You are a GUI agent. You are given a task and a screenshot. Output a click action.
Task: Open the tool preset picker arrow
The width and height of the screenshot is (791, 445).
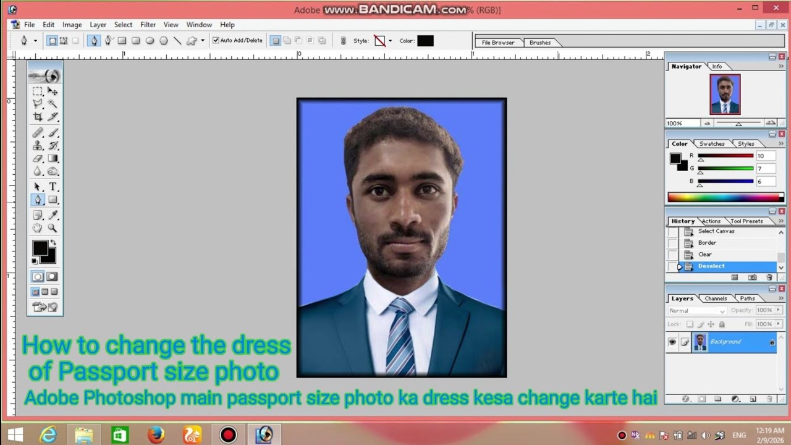pyautogui.click(x=35, y=41)
